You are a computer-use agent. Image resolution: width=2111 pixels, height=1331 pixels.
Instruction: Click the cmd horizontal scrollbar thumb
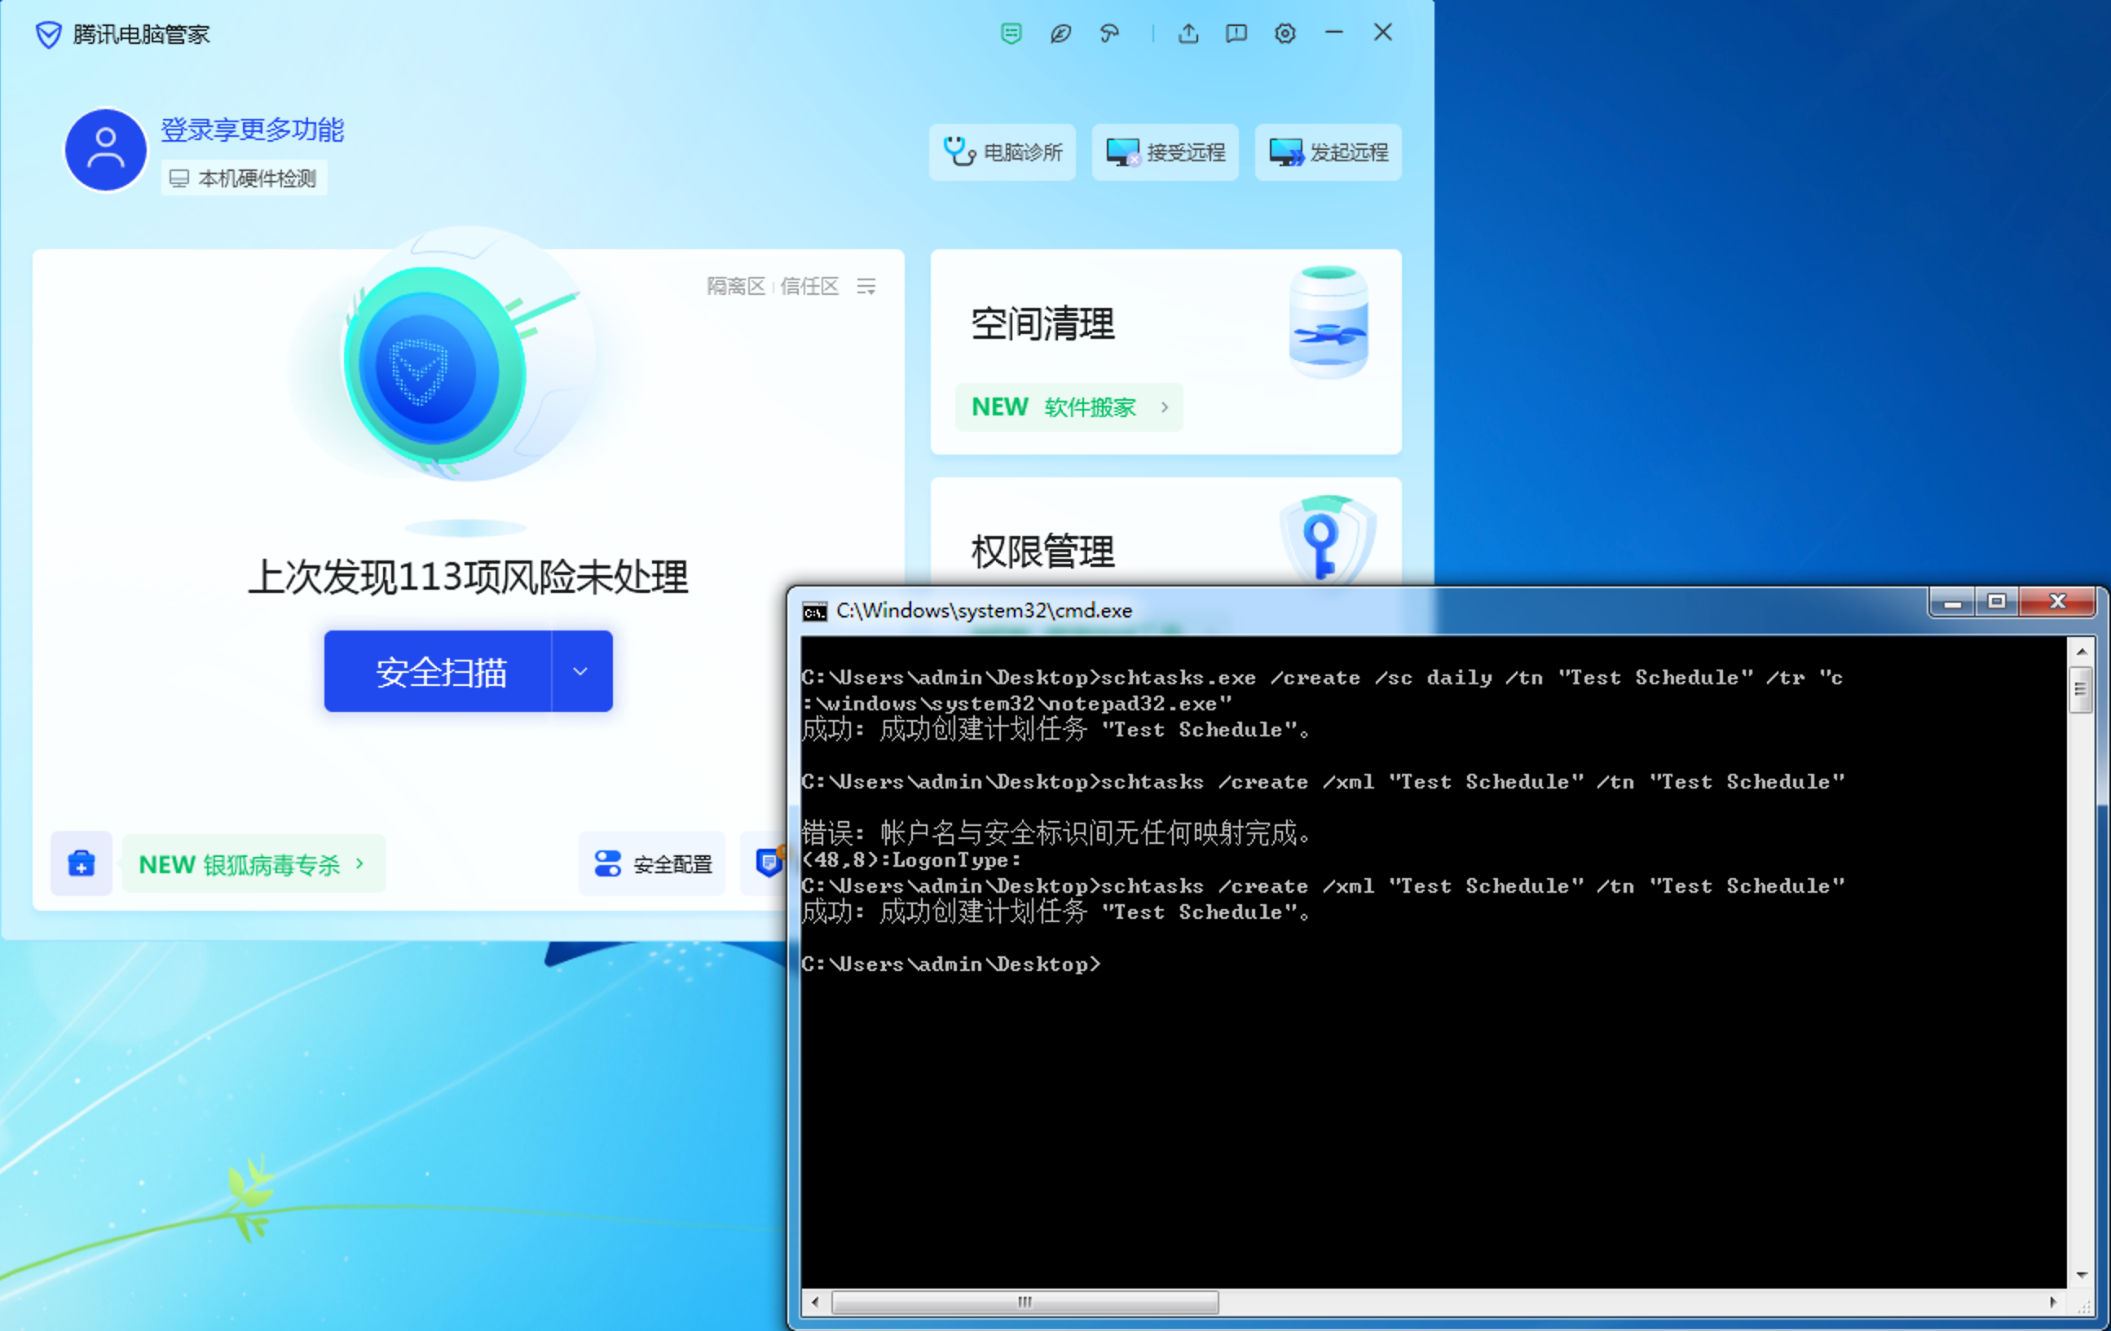[x=1024, y=1302]
